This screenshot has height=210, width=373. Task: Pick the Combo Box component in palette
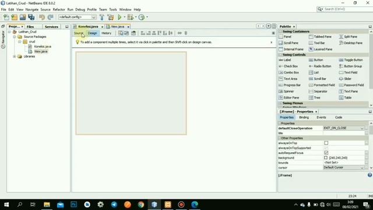point(289,72)
